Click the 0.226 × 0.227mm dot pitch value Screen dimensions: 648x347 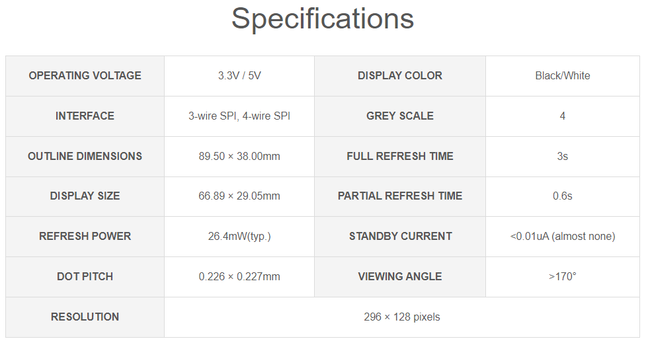coord(239,276)
